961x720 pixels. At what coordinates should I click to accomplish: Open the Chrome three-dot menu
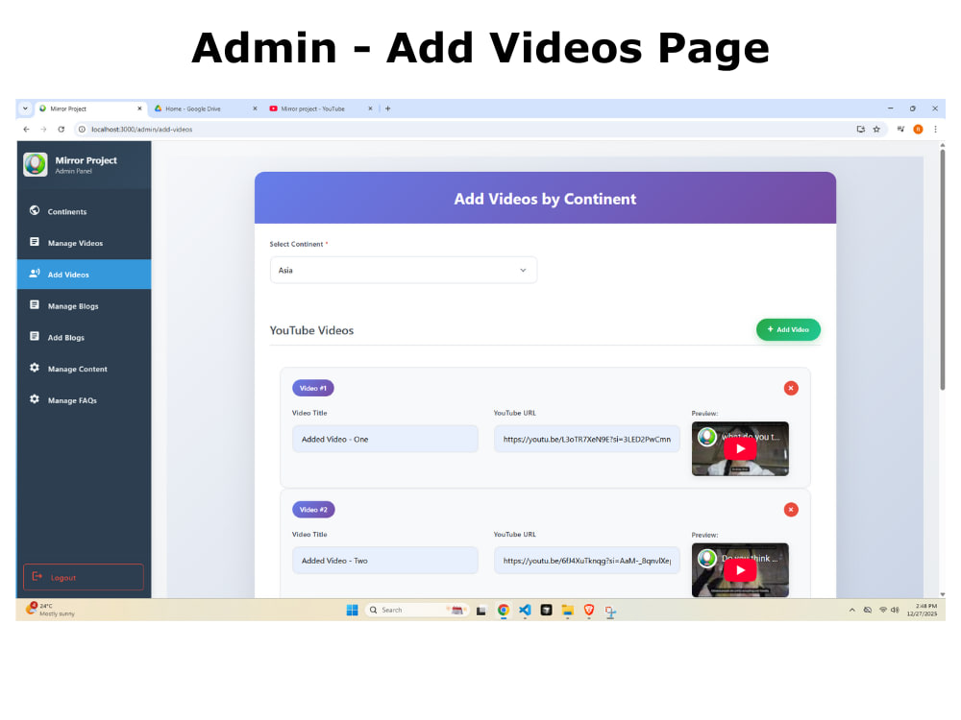[x=935, y=130]
